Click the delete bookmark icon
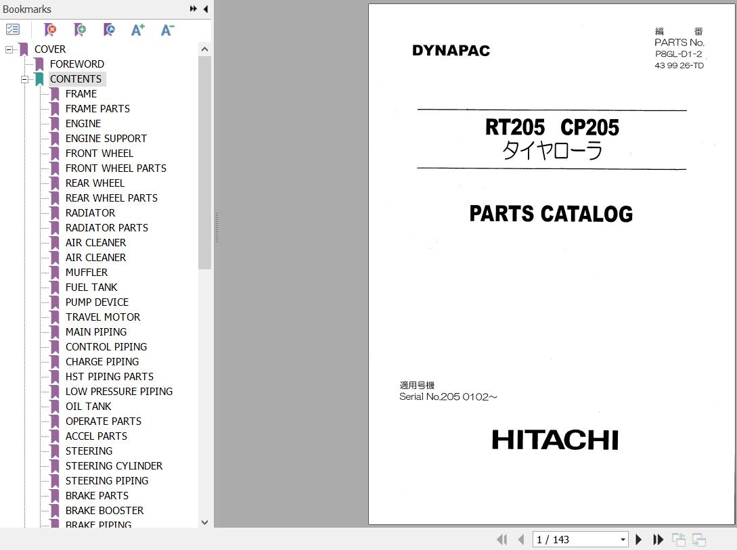 (50, 30)
